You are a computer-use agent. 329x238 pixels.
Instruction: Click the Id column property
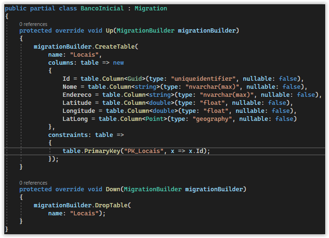pyautogui.click(x=66, y=79)
